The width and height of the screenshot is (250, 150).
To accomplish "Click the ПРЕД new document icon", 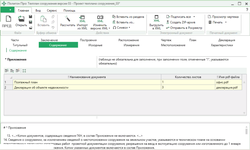I will [7, 19].
